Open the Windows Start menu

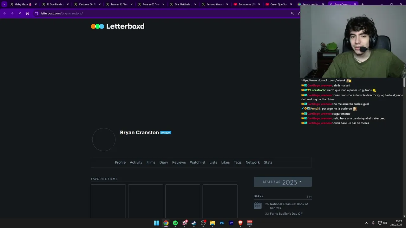(156, 223)
